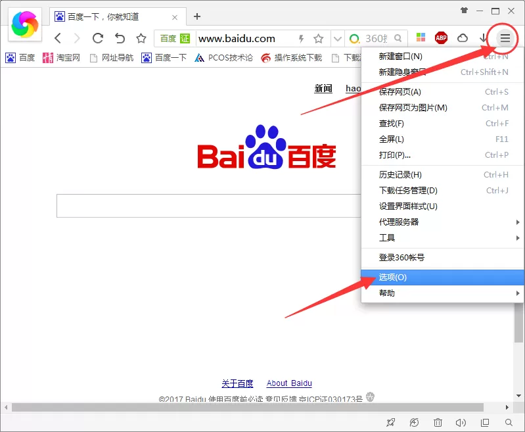The image size is (525, 432).
Task: Click the horizontal scrollbar thumb
Action: point(248,407)
